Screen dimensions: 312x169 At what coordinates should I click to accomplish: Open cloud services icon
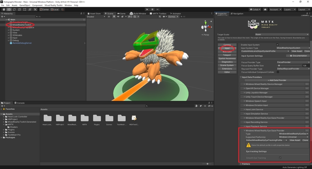pos(265,9)
